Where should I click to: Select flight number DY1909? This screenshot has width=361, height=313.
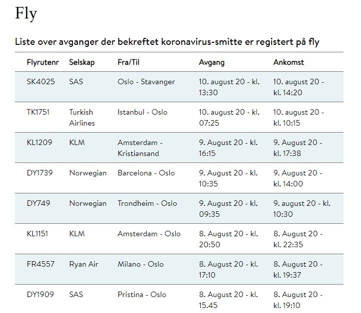[x=40, y=295]
